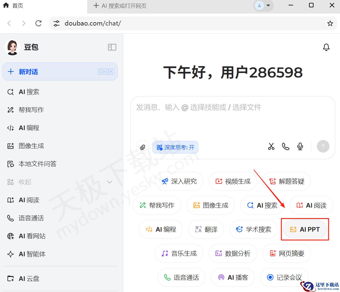This screenshot has height=292, width=340.
Task: Select the 记录会议 skill chip
Action: [284, 277]
